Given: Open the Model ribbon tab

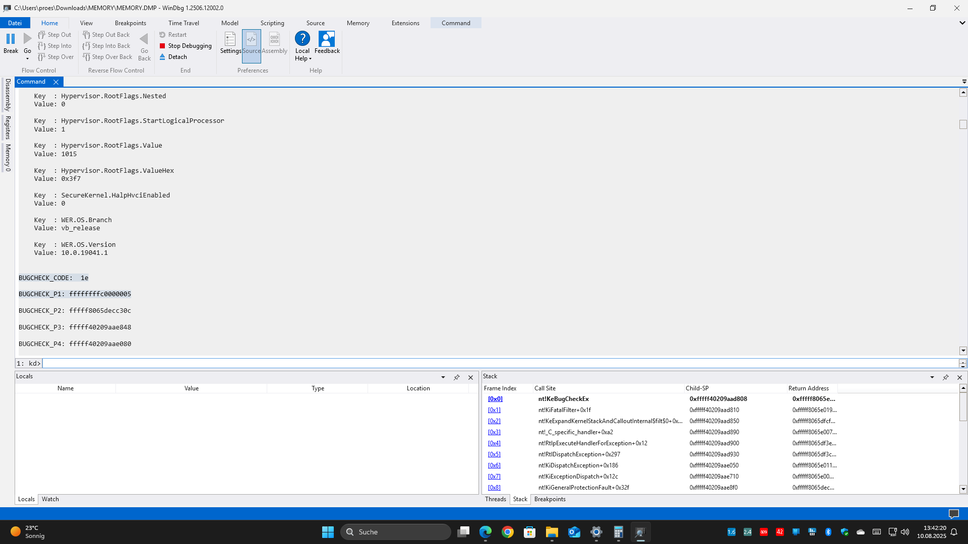Looking at the screenshot, I should 230,23.
